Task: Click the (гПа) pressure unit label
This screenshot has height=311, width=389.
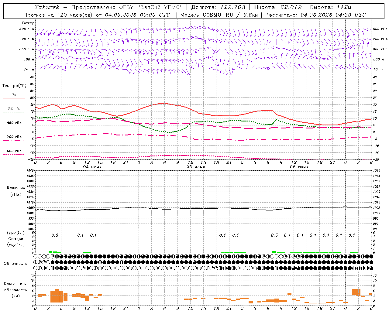Action: (16, 194)
